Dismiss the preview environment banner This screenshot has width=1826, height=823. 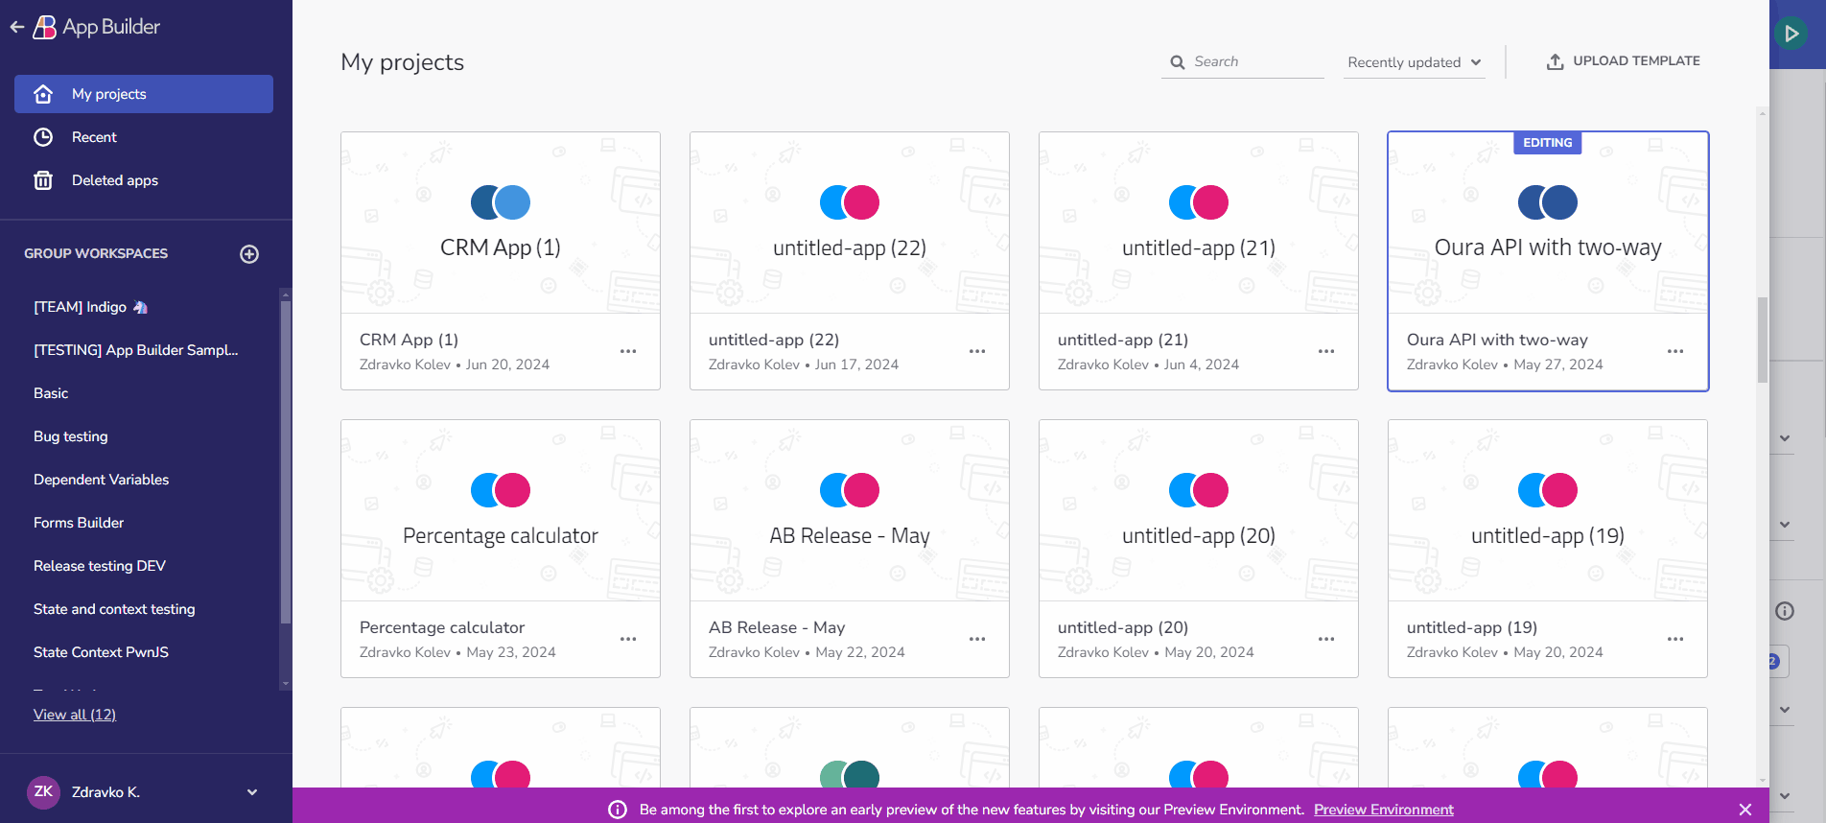[1745, 810]
